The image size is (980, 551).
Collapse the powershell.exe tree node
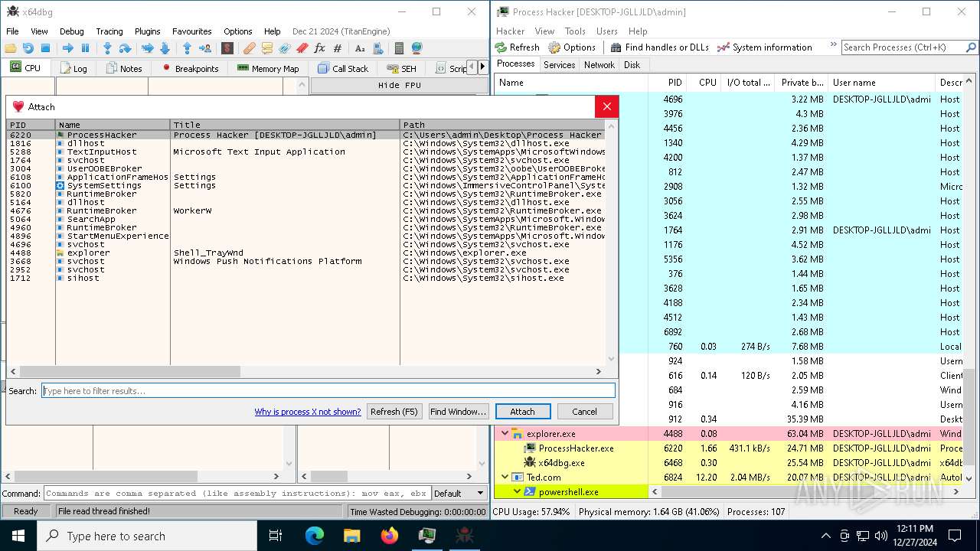(517, 492)
